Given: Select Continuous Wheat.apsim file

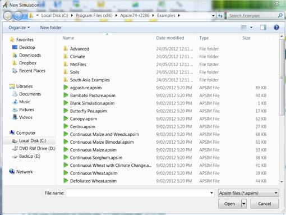Looking at the screenshot, I should tap(94, 173).
